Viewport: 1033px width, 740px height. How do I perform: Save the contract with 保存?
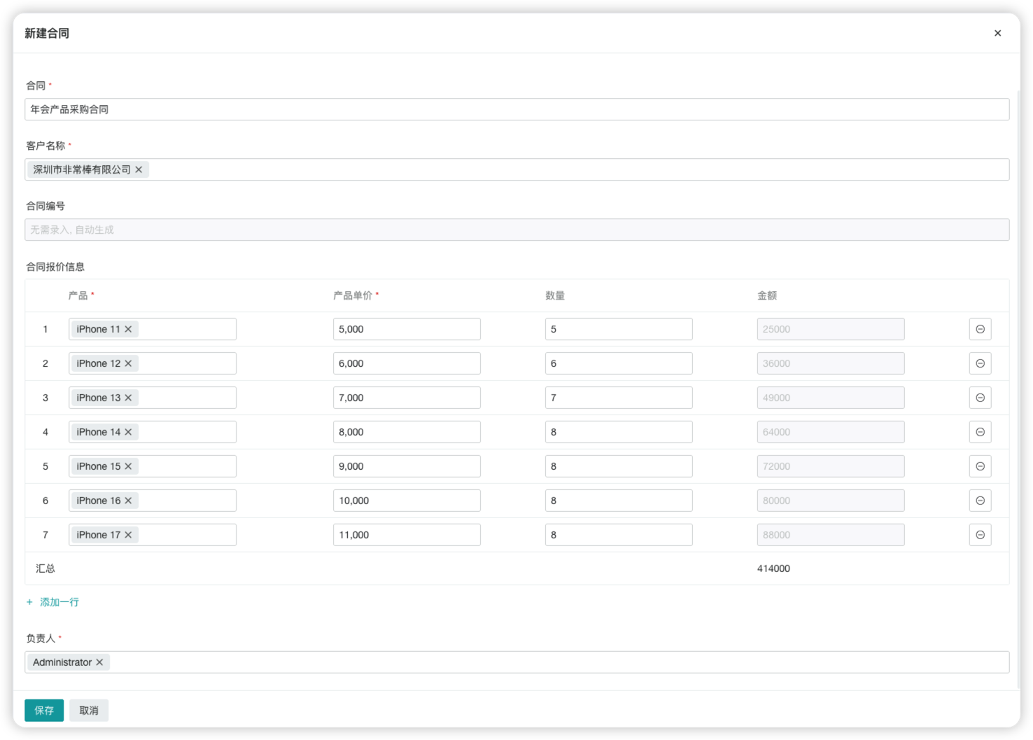click(x=44, y=710)
